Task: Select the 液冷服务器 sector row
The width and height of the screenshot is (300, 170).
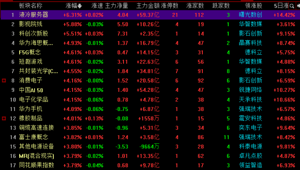Action: [150, 15]
